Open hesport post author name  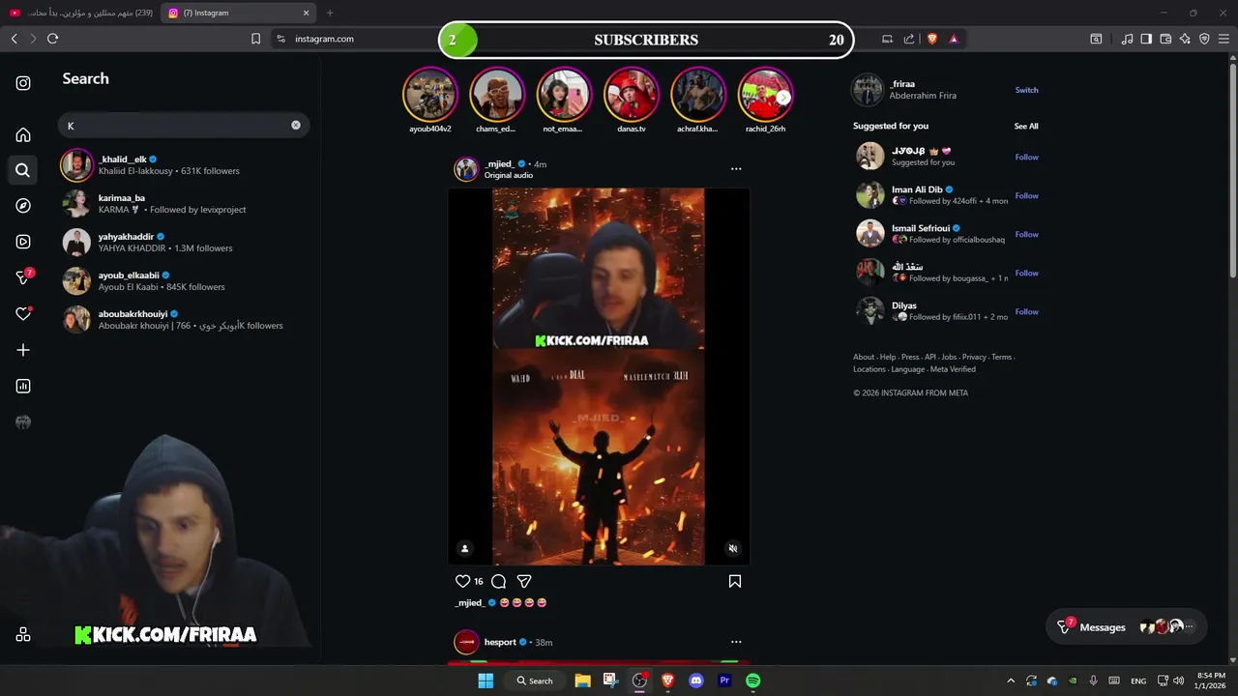click(x=500, y=642)
